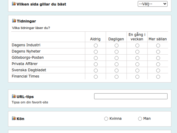This screenshot has width=177, height=133.
Task: Click the chart icon beside Tidningar heading
Action: pos(14,21)
